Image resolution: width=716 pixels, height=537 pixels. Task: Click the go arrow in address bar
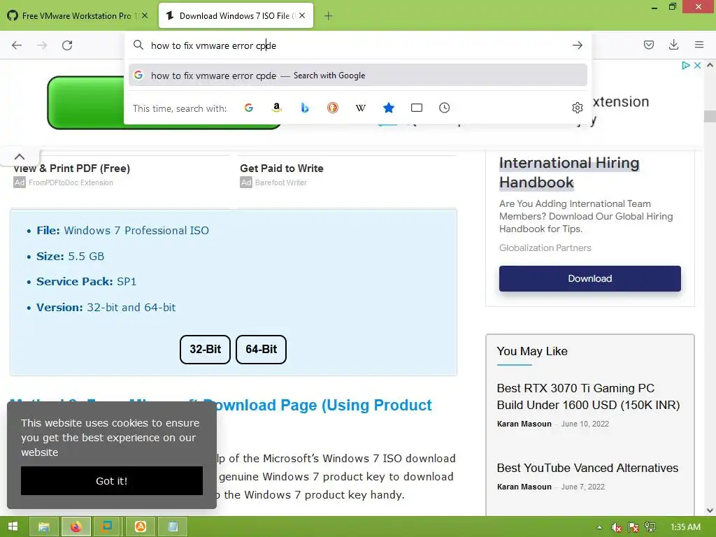pos(577,45)
